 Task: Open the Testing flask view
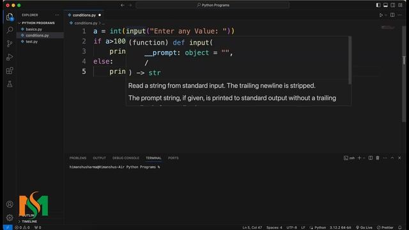pyautogui.click(x=10, y=84)
